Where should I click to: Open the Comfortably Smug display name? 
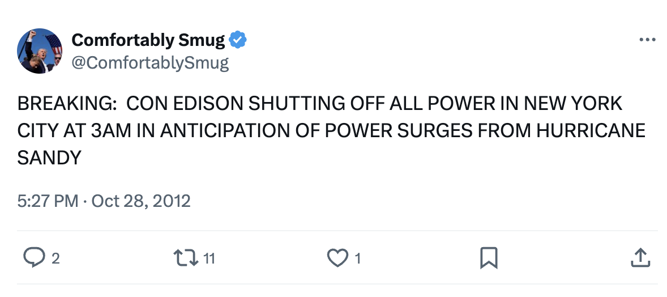(x=148, y=40)
